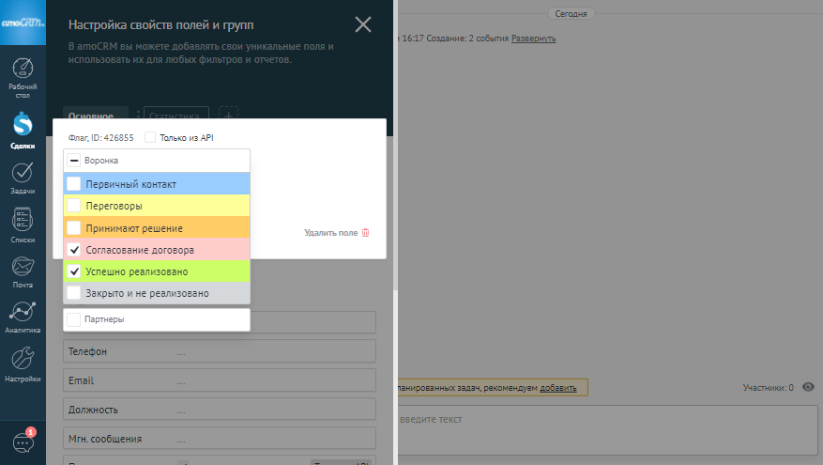Open the Аналитика analytics icon
The height and width of the screenshot is (465, 823).
click(23, 316)
